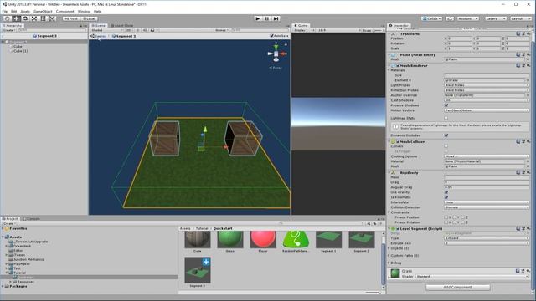Select the Move tool in toolbar
This screenshot has width=536, height=301.
click(x=16, y=18)
